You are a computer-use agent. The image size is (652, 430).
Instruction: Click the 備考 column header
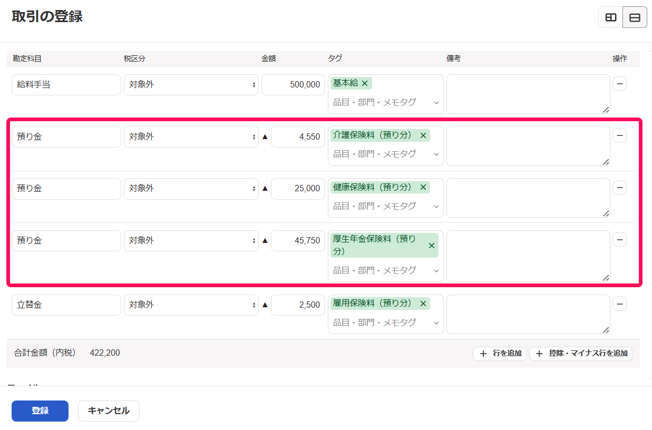(453, 58)
